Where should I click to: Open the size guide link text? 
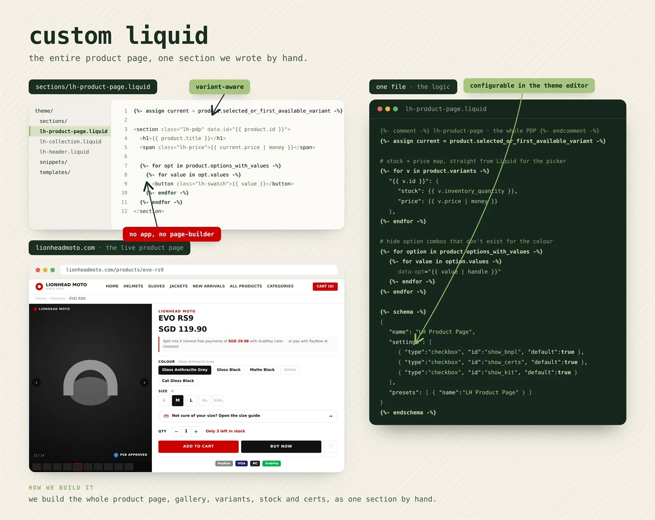coord(216,416)
